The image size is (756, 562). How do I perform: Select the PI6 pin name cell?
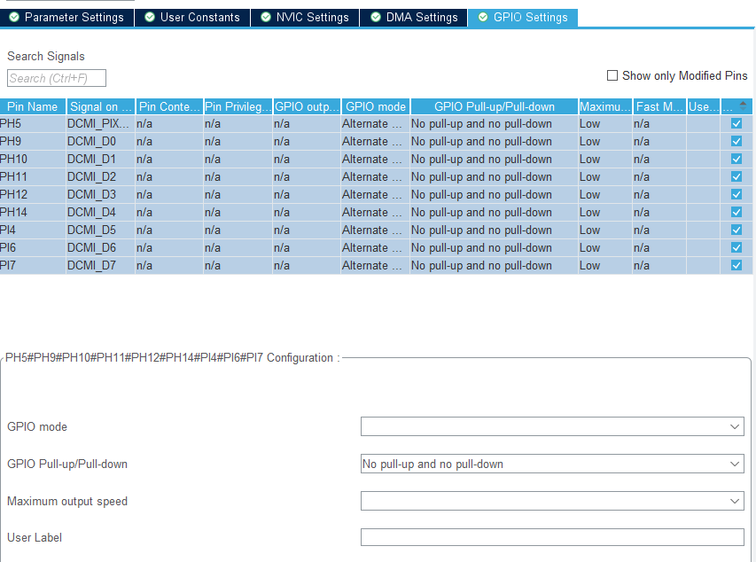[32, 247]
